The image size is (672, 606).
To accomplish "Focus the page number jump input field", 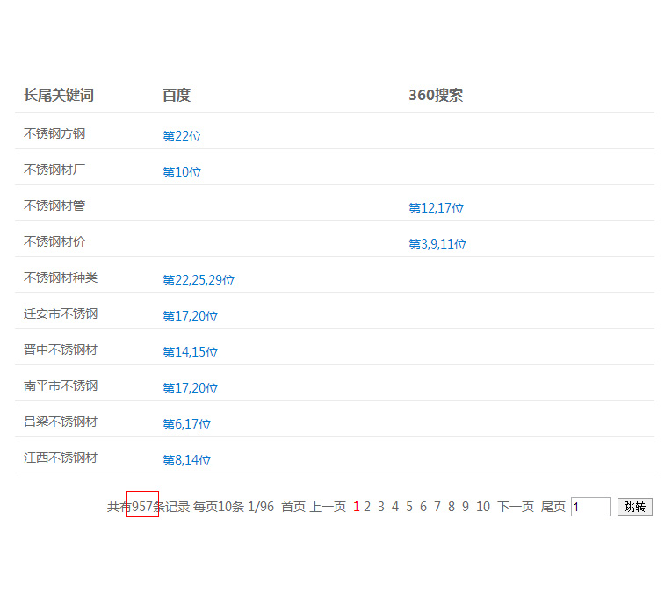I will pyautogui.click(x=590, y=507).
